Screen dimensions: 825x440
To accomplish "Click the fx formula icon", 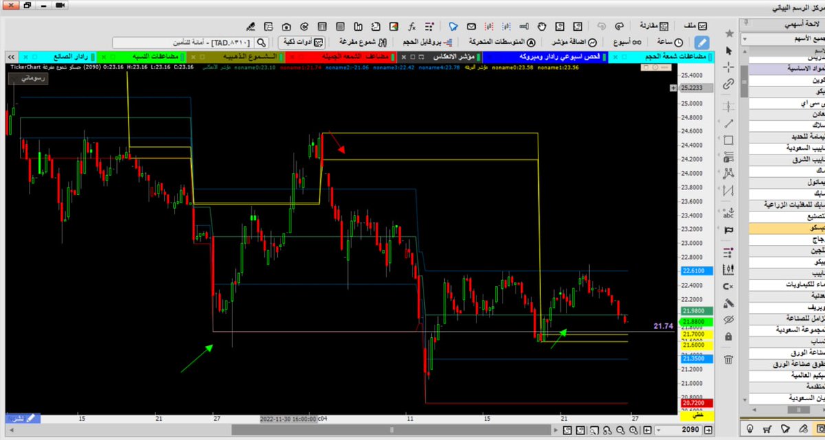I will pos(412,26).
